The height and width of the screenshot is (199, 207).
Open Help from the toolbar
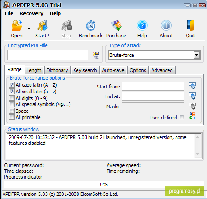pos(142,25)
